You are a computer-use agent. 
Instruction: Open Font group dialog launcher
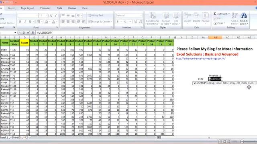(x=57, y=28)
